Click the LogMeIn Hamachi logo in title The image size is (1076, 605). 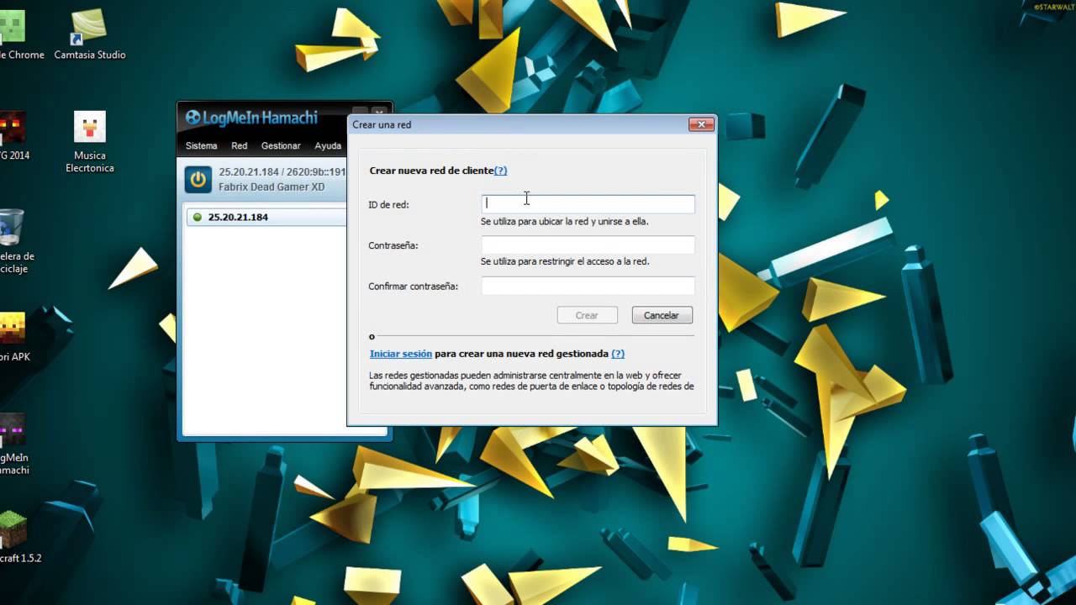pyautogui.click(x=251, y=118)
